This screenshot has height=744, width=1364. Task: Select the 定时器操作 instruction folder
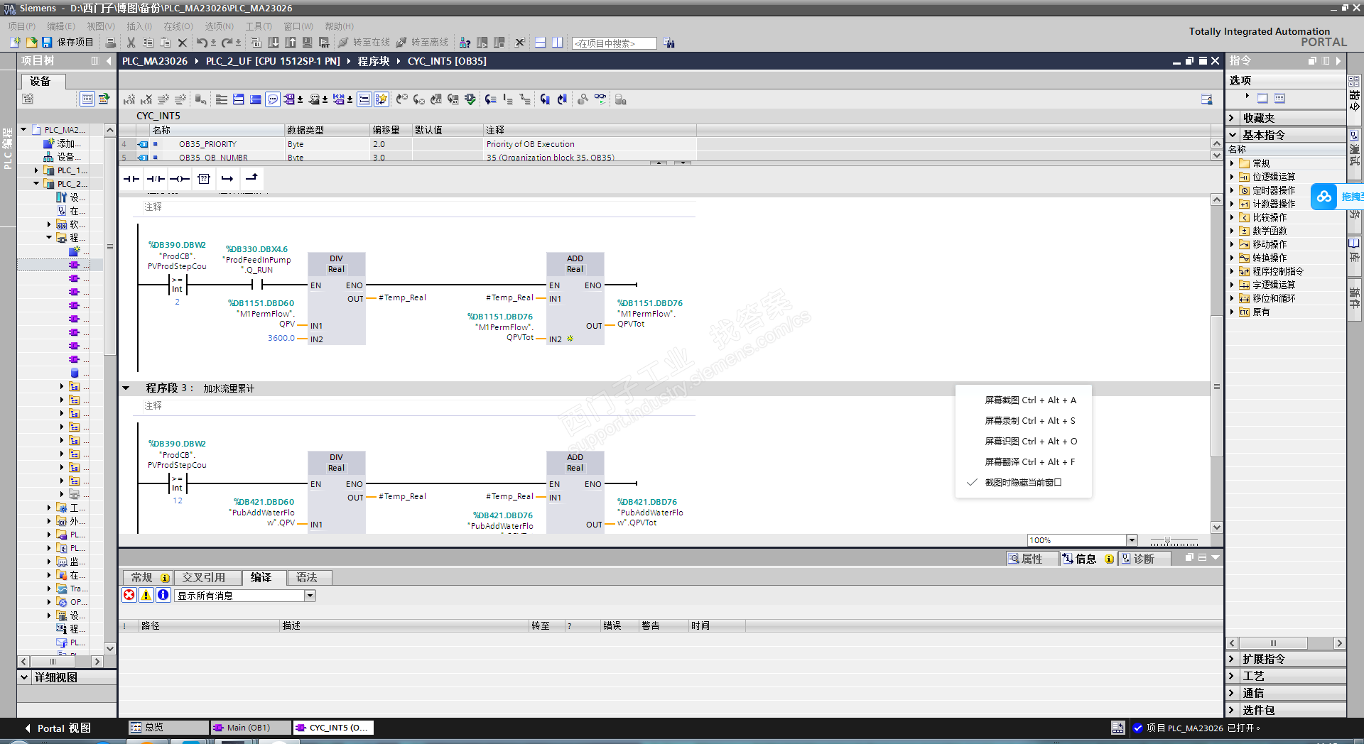point(1274,190)
